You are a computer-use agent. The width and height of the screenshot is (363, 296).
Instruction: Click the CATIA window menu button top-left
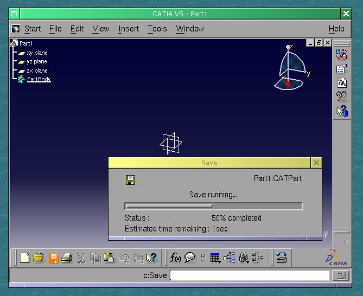point(14,14)
